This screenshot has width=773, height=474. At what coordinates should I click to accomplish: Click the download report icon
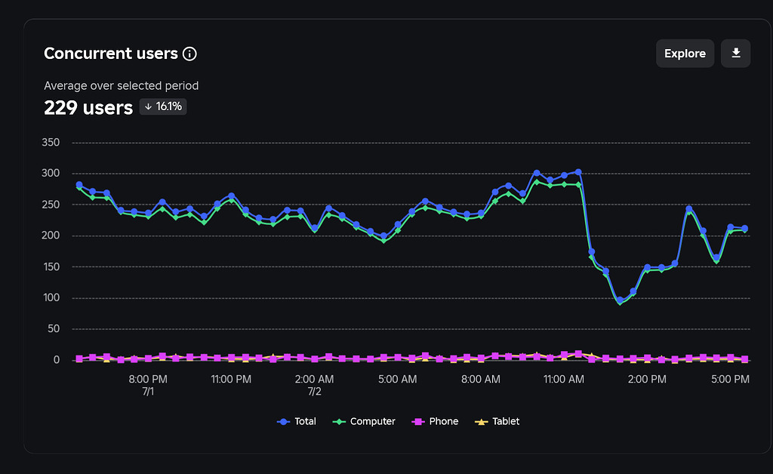coord(735,53)
